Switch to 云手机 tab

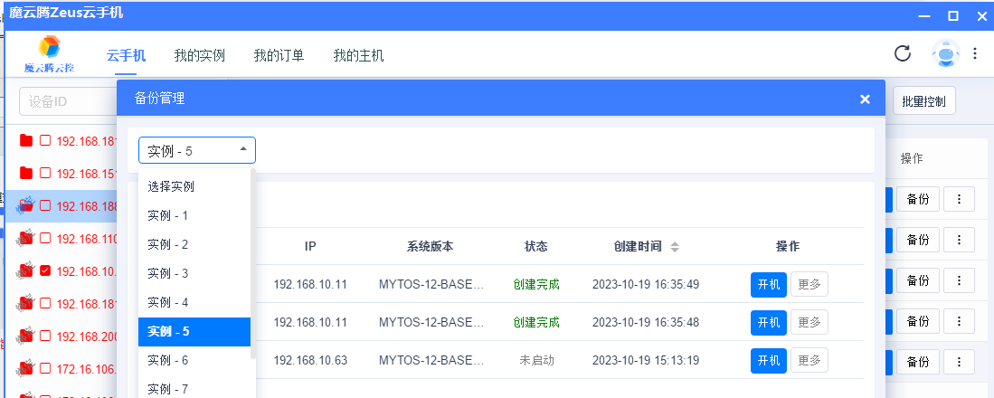pos(126,56)
